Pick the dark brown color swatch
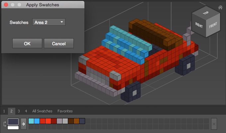Screen dimensions: 226x133 71,121
